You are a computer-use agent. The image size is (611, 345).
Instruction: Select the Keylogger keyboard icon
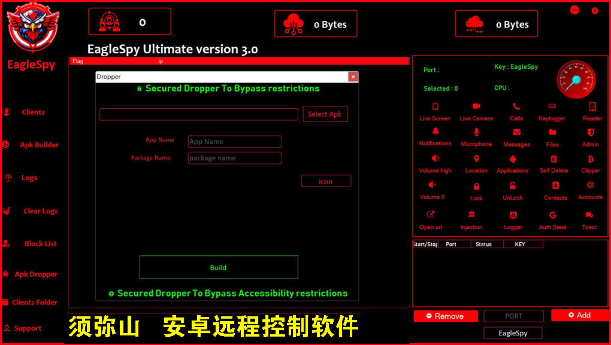click(552, 106)
